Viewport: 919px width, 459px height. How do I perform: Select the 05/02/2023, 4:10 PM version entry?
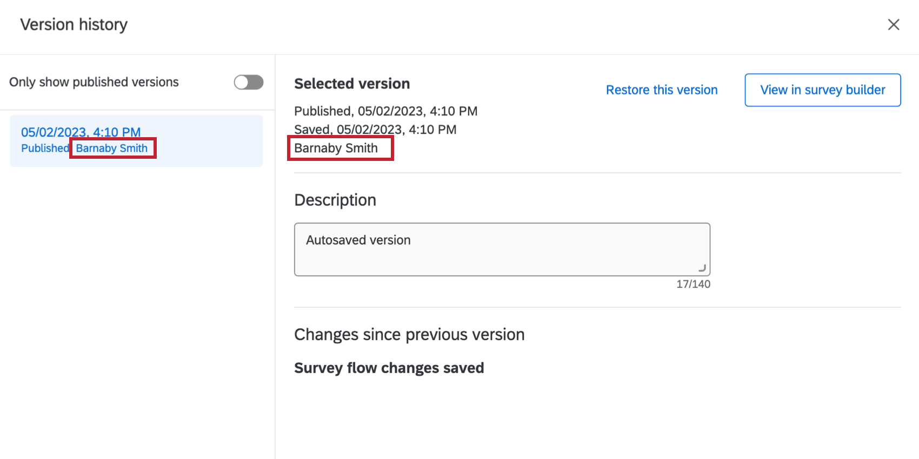[81, 132]
